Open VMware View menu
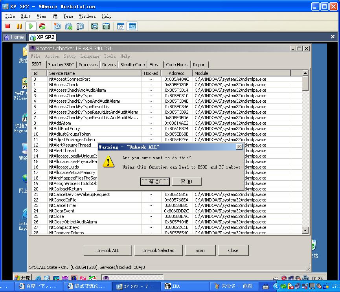Image resolution: width=340 pixels, height=292 pixels. 41,16
